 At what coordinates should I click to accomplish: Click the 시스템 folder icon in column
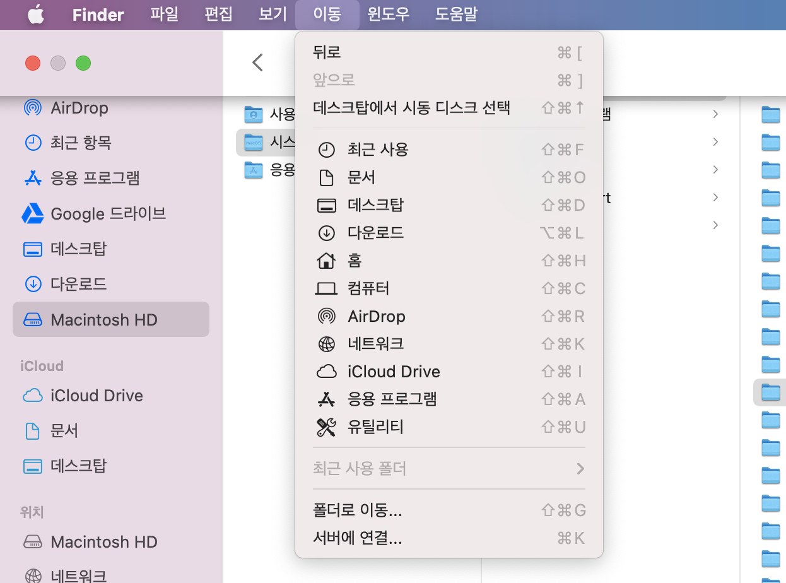pyautogui.click(x=253, y=142)
